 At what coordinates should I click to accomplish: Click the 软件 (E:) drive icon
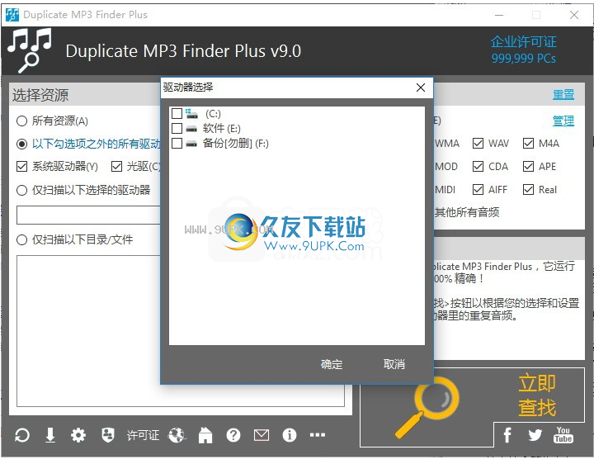click(x=191, y=129)
